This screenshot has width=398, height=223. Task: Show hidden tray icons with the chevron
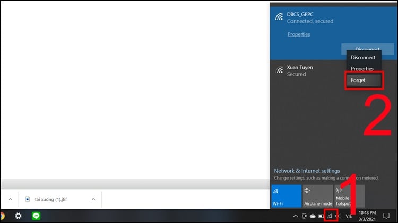tap(295, 216)
